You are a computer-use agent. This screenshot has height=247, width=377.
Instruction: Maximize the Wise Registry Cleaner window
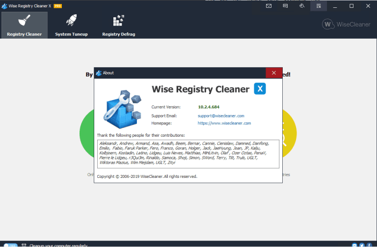(x=351, y=6)
